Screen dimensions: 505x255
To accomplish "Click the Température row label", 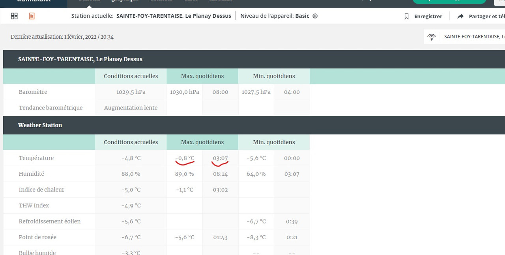I will [36, 158].
